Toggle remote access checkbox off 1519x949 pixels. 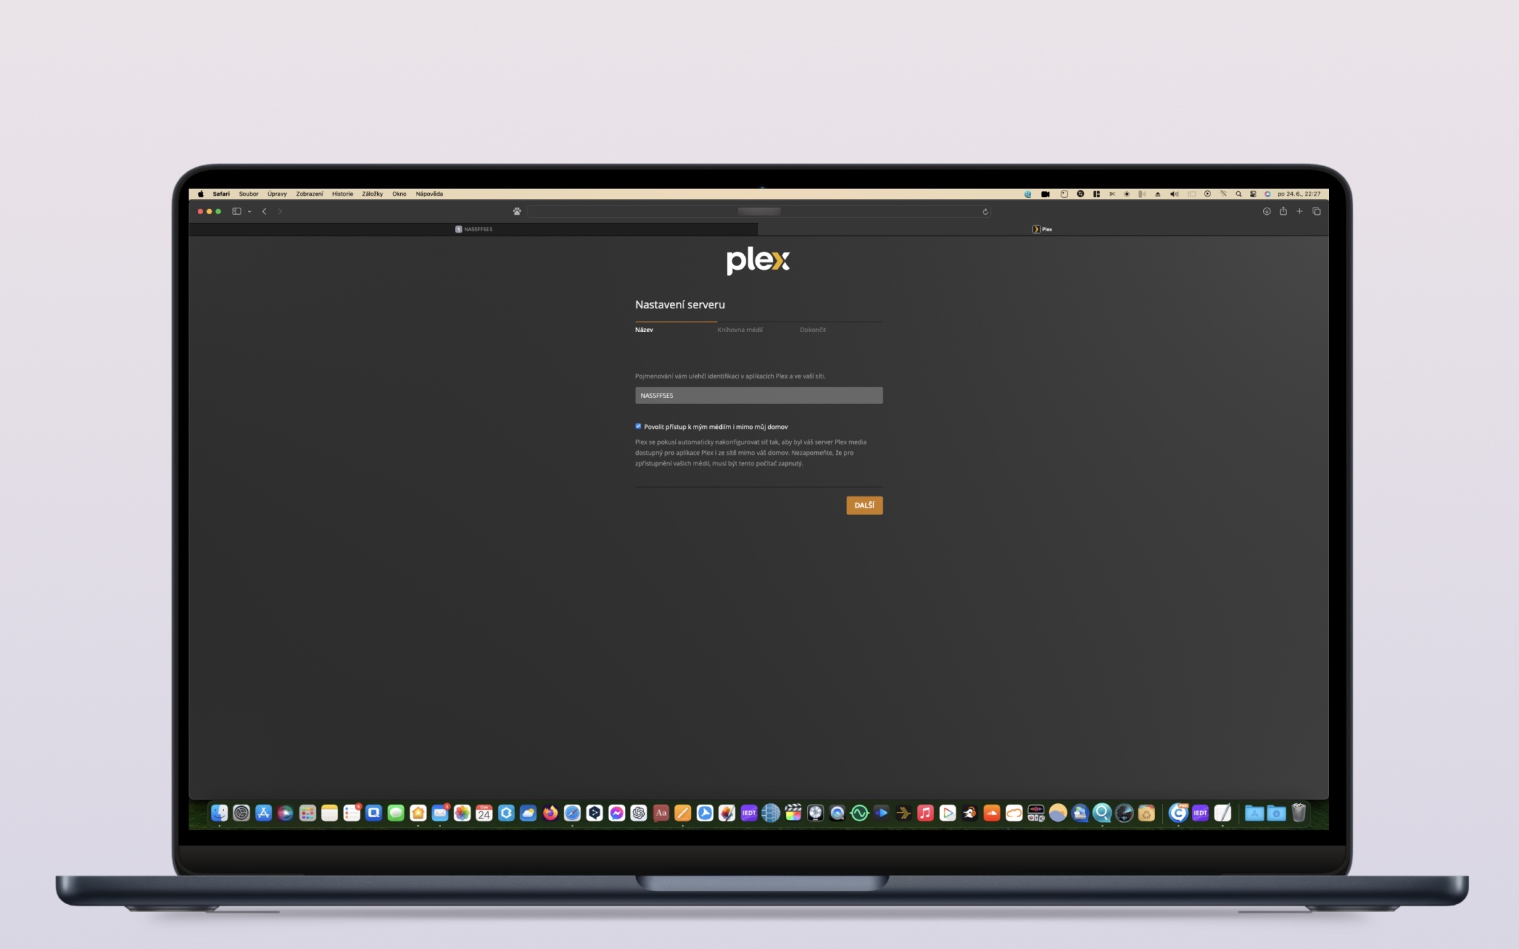pos(638,426)
